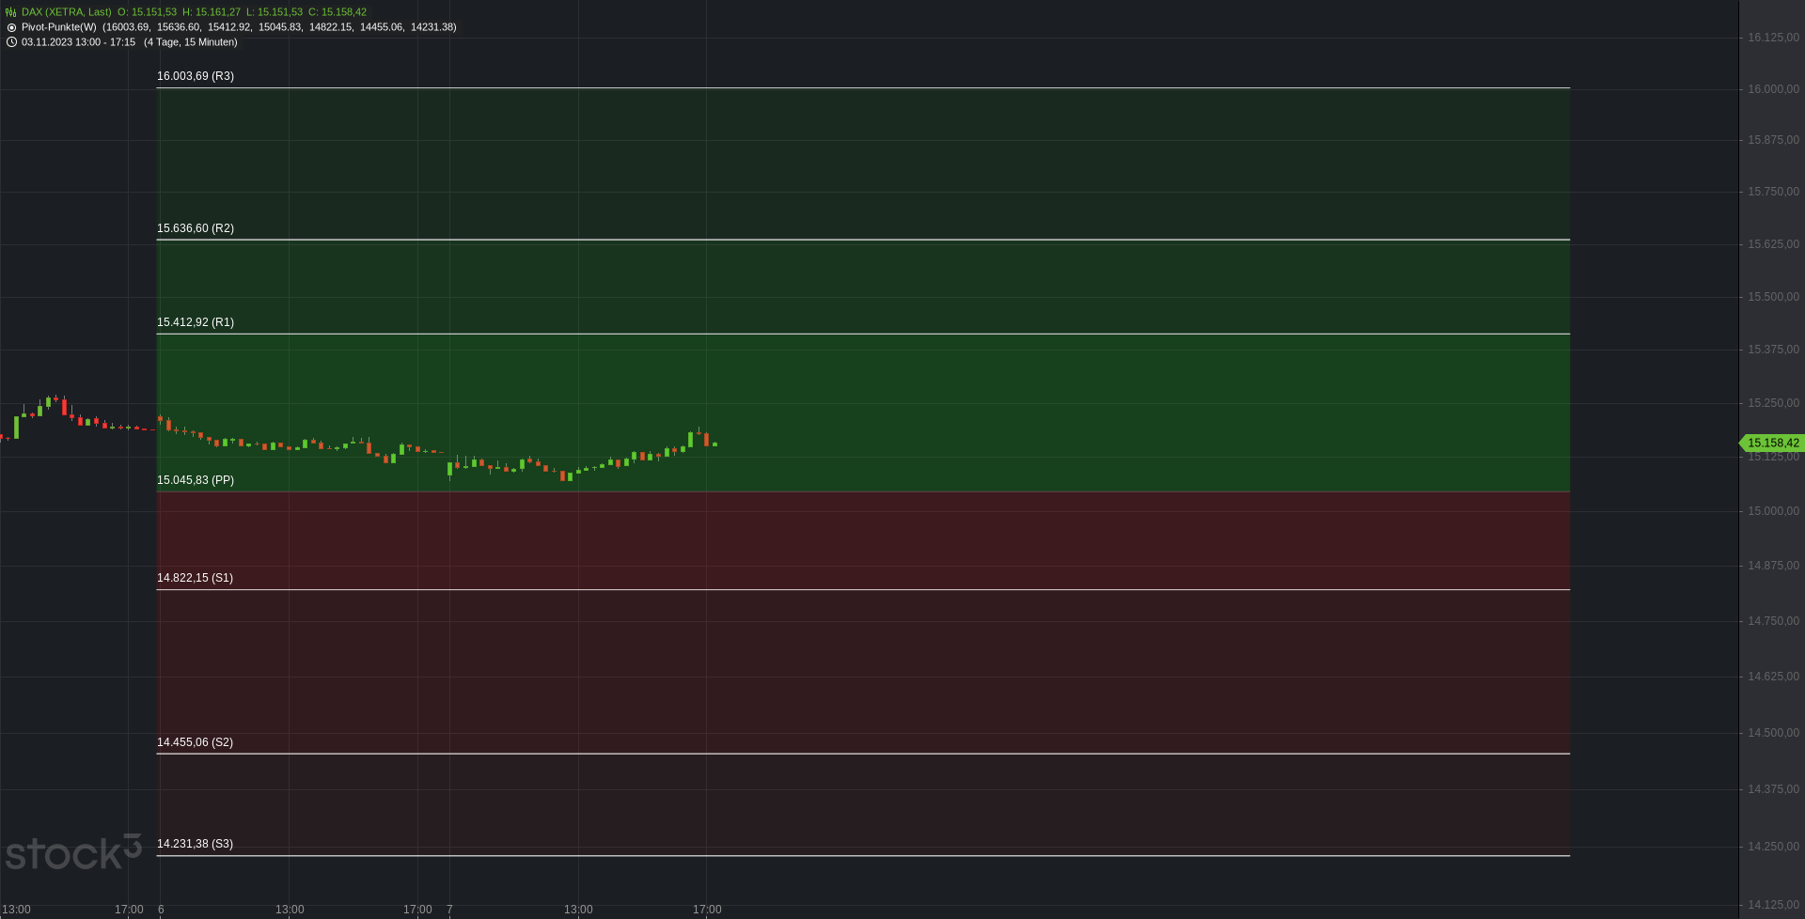Click the clock icon next to date range
This screenshot has height=919, width=1805.
11,42
